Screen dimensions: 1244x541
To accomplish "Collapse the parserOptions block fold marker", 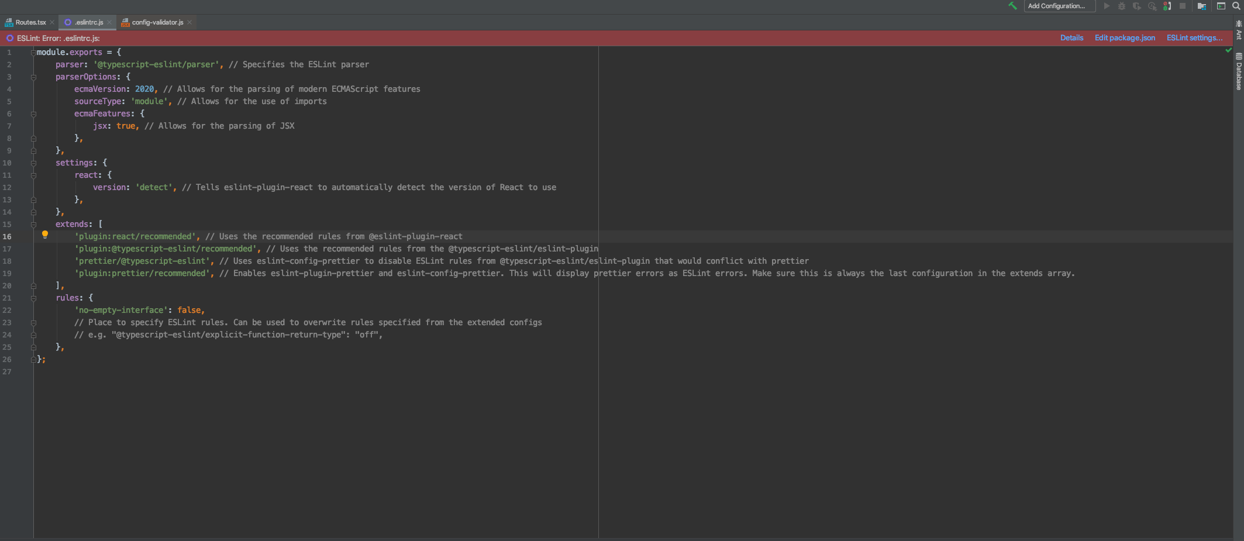I will click(33, 77).
